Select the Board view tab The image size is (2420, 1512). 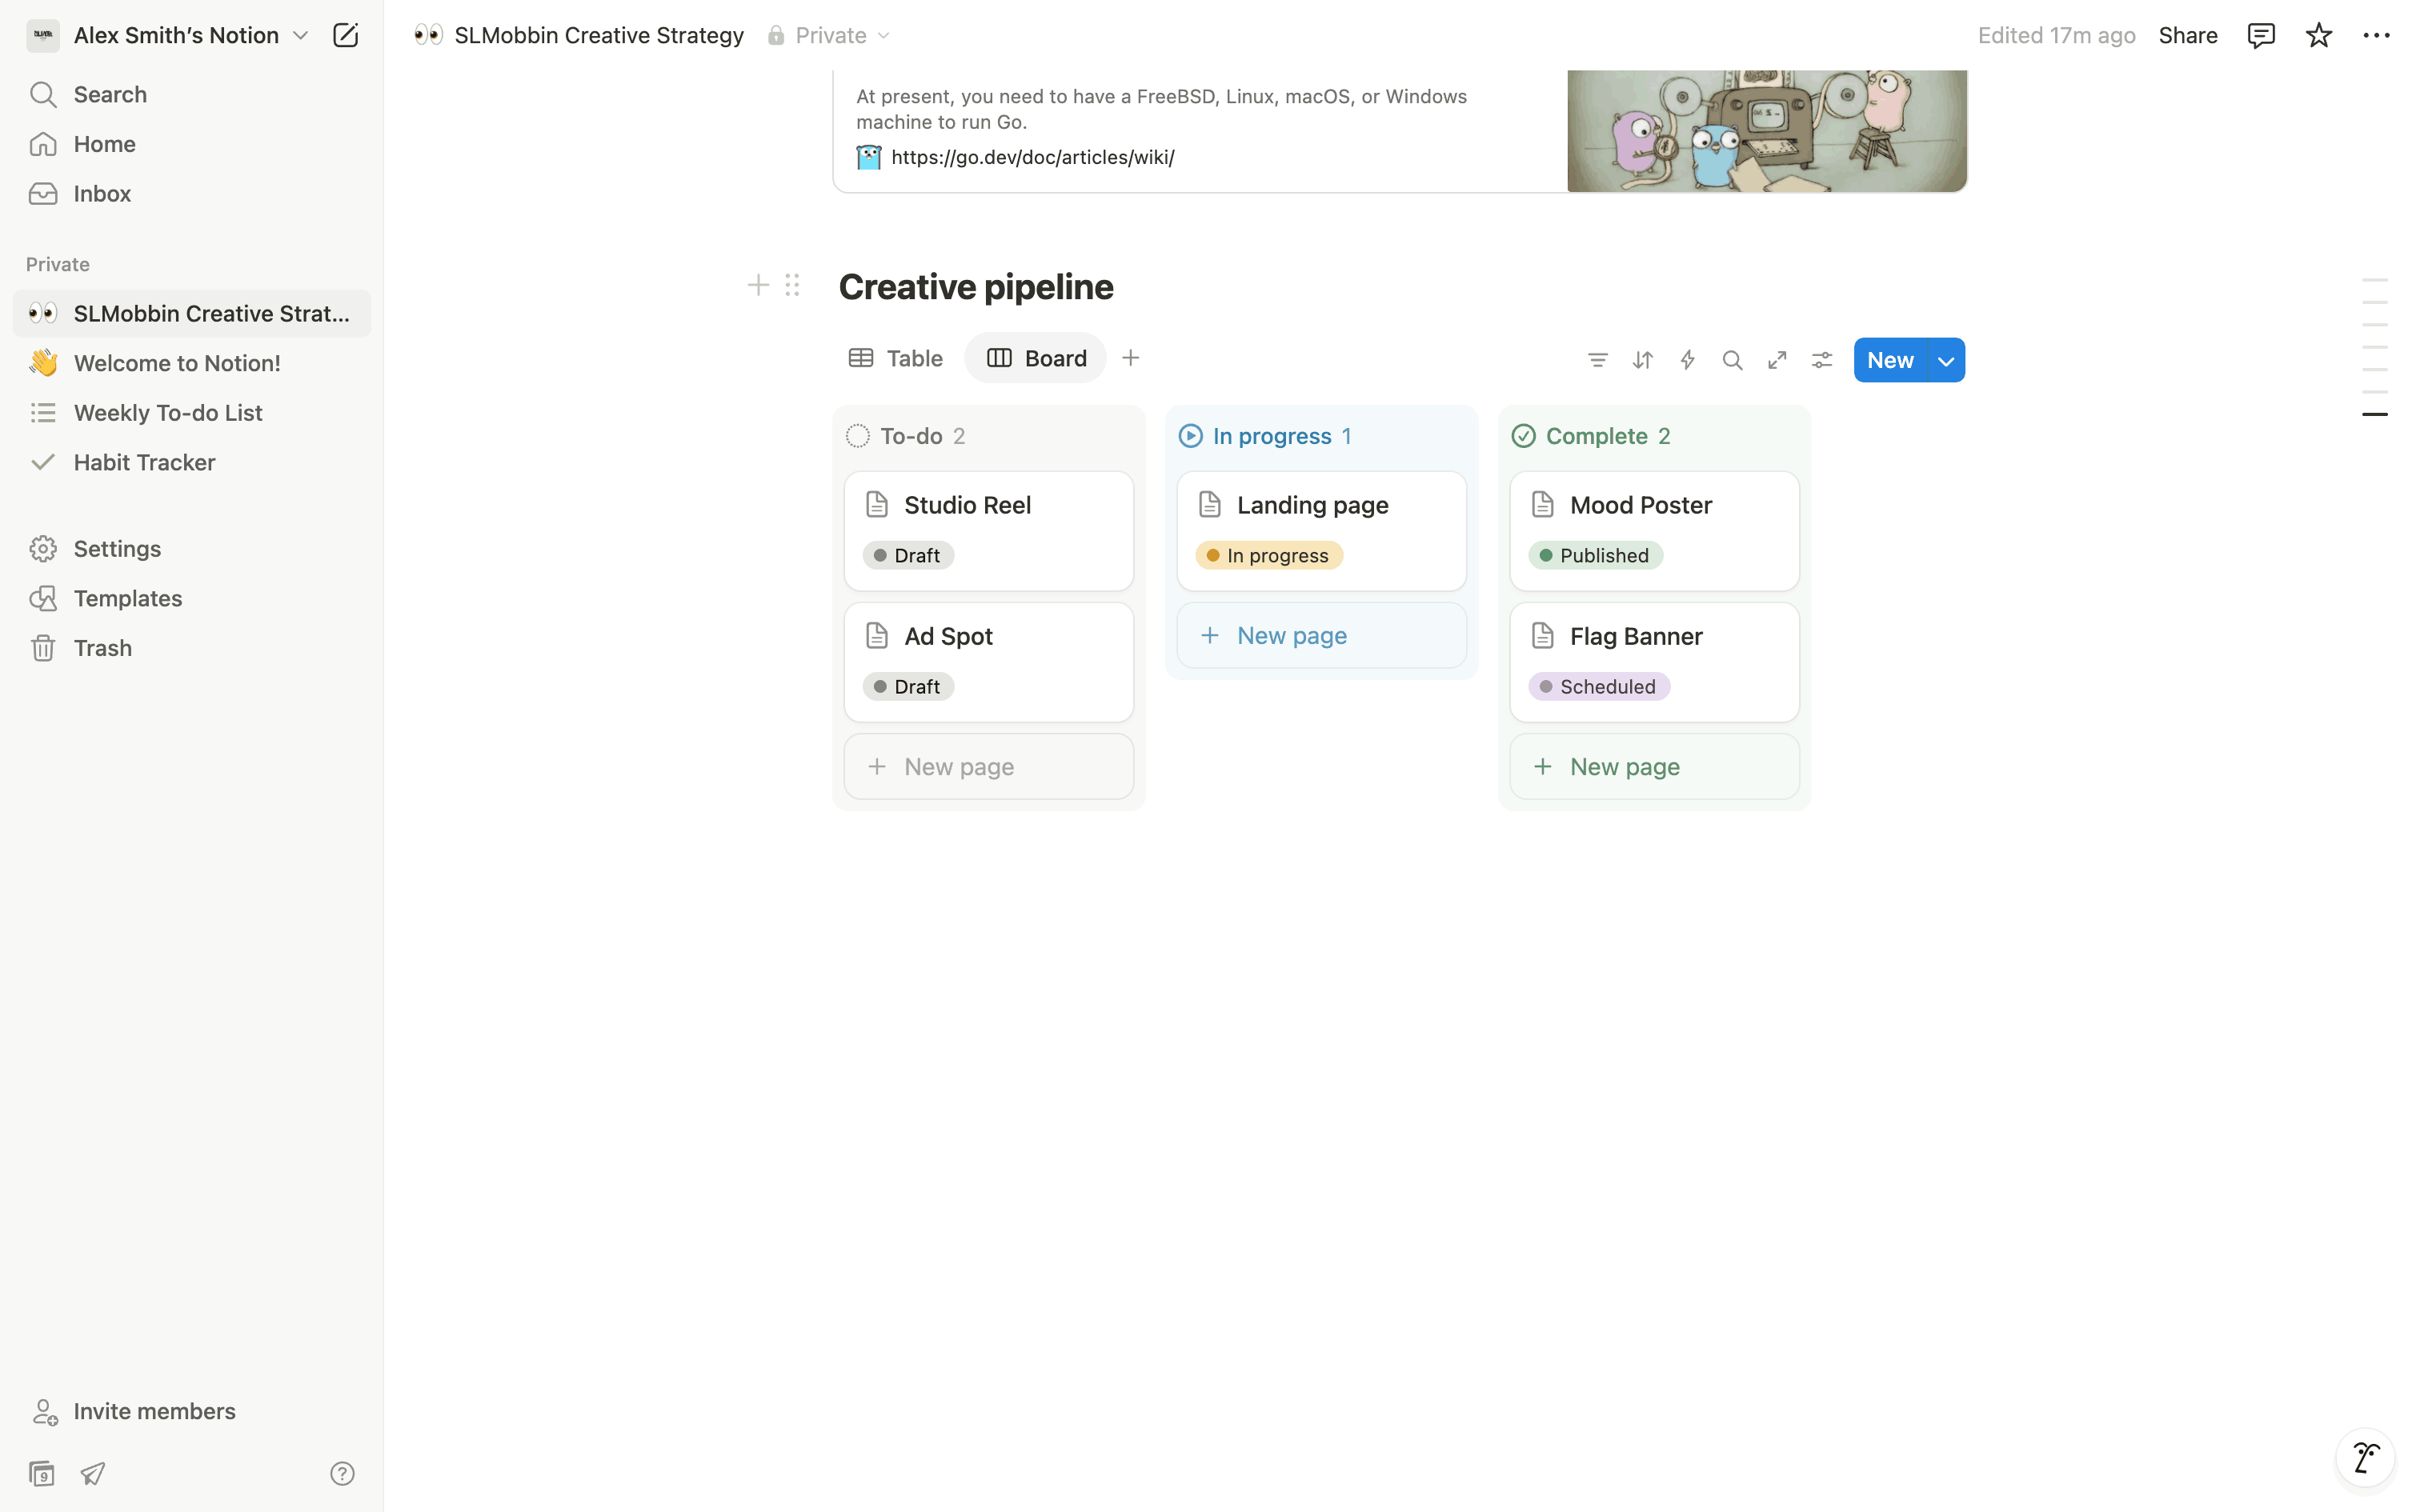click(x=1036, y=358)
